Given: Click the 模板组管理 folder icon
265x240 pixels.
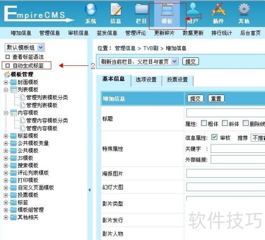Looking at the screenshot, I should [13, 210].
